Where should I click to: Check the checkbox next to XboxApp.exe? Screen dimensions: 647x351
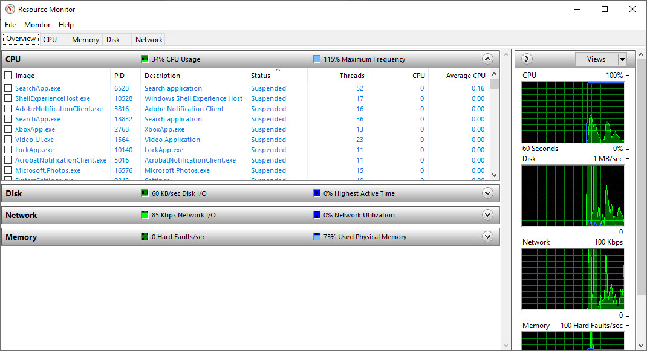[x=8, y=129]
